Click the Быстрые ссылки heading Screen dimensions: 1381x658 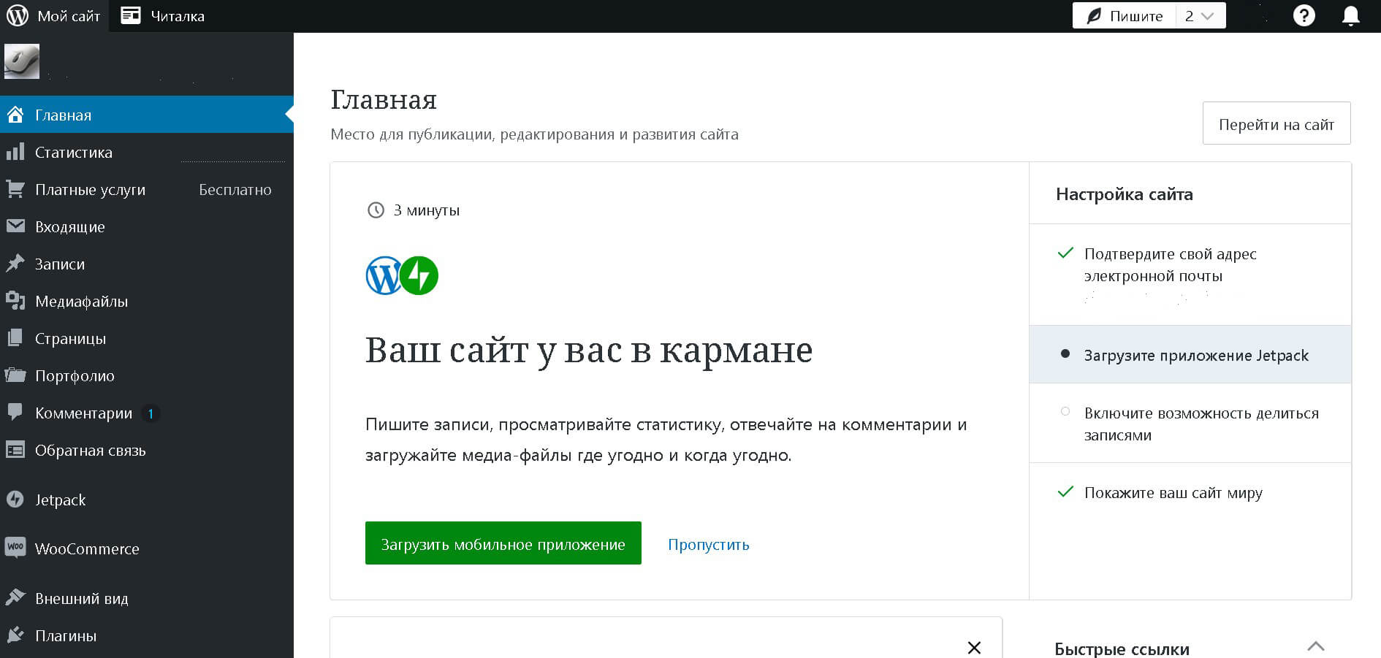pyautogui.click(x=1122, y=649)
